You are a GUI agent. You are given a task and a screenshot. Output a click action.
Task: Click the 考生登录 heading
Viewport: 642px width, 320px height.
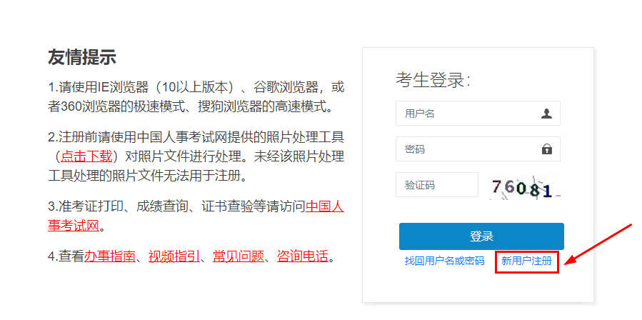pyautogui.click(x=433, y=80)
